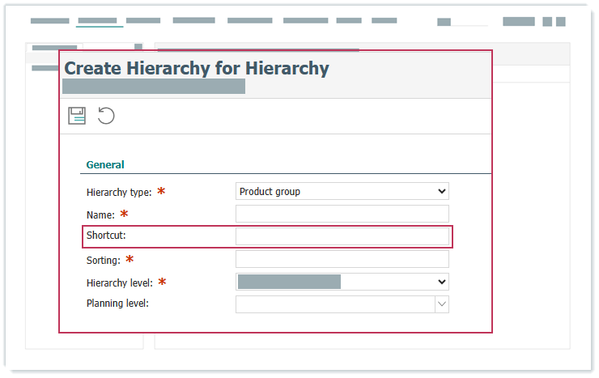Select the first item in top navigation bar
599x378 pixels.
49,21
